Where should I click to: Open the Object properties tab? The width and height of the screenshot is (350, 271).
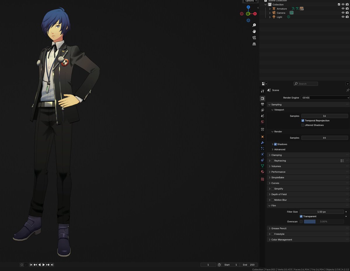pyautogui.click(x=262, y=137)
